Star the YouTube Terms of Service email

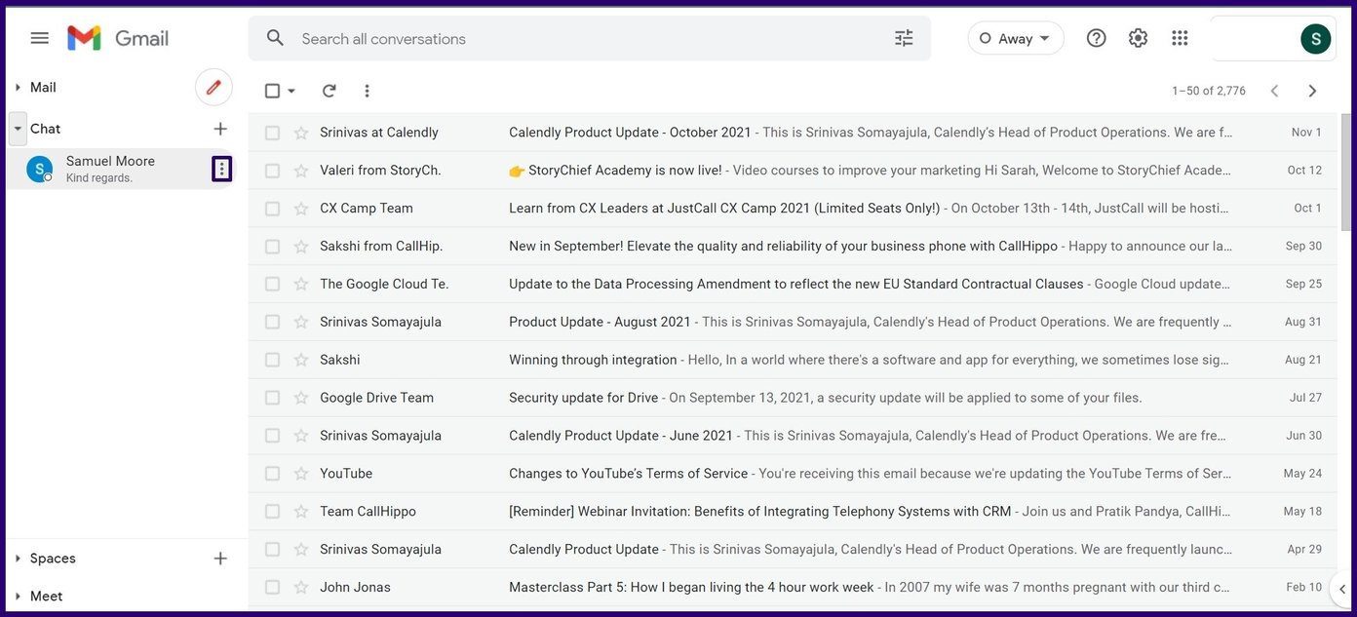(301, 474)
